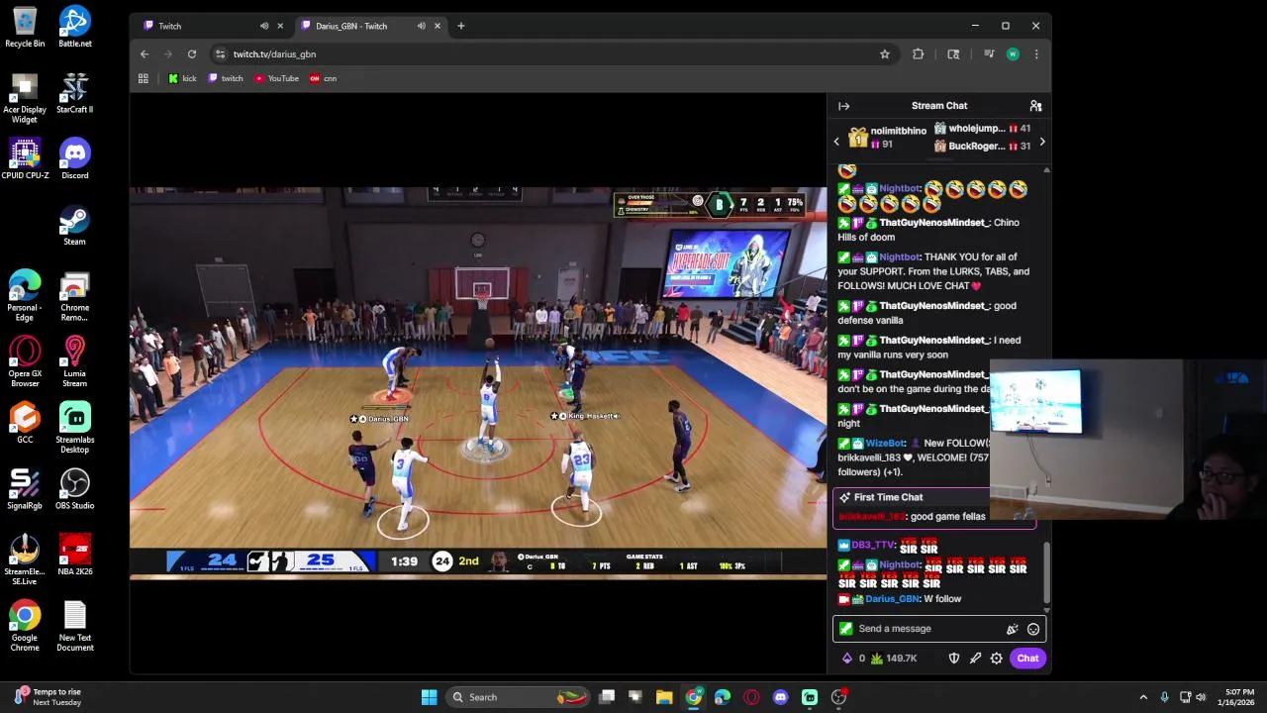Viewport: 1267px width, 713px height.
Task: Open Opera GX Browser desktop shortcut
Action: 25,361
